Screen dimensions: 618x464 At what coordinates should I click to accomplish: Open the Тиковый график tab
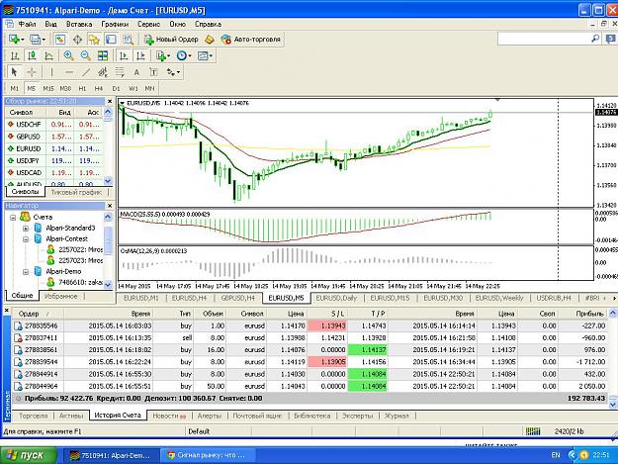click(x=76, y=192)
